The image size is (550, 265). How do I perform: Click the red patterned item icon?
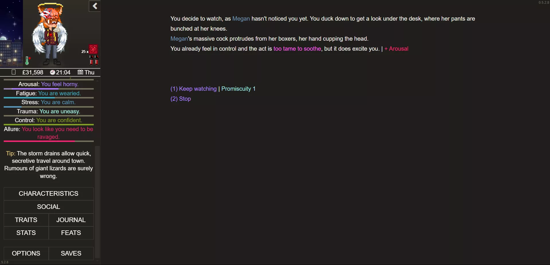click(93, 49)
